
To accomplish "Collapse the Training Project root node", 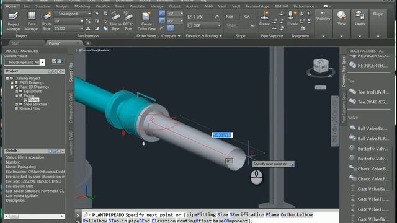I will pos(7,79).
